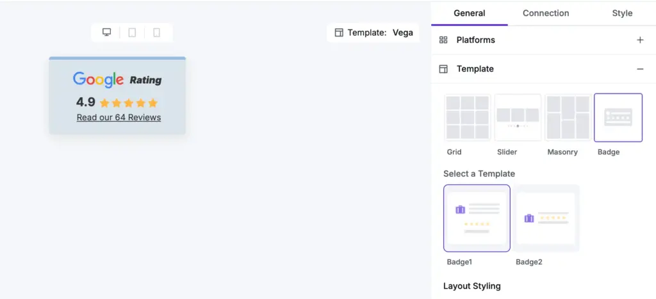Click the template layout icon beside Template: Vega
Screen dimensions: 656x299
coord(339,33)
